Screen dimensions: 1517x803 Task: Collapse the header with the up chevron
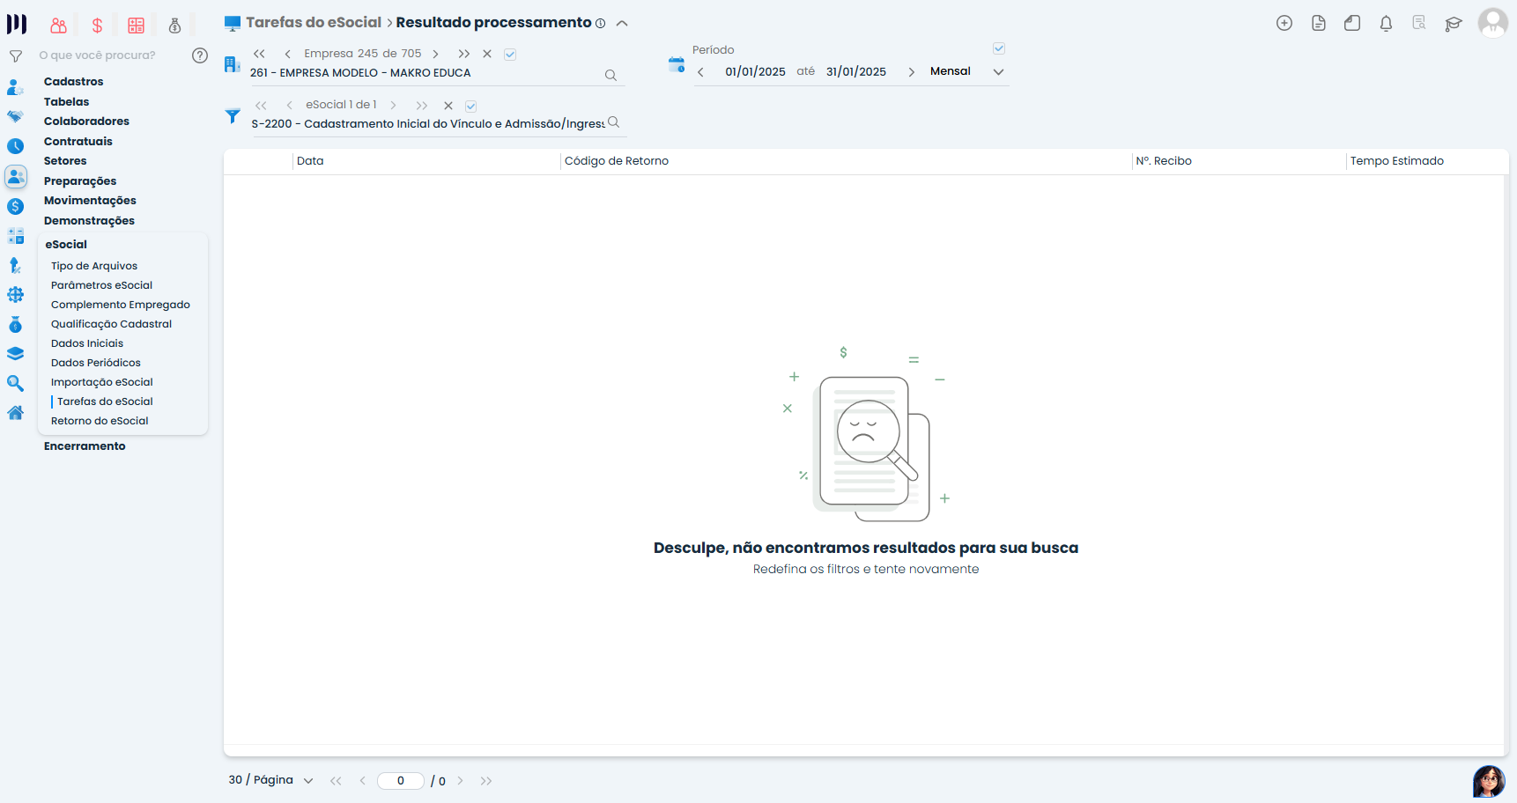622,24
